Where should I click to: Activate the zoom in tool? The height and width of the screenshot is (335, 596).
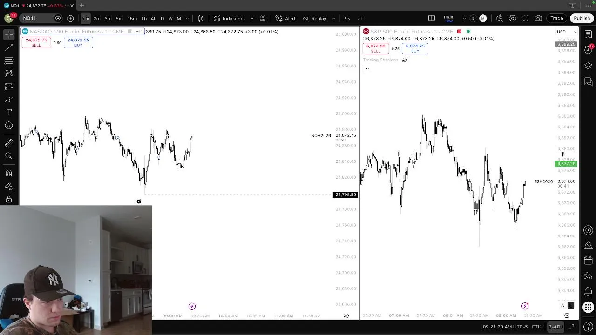[x=8, y=156]
